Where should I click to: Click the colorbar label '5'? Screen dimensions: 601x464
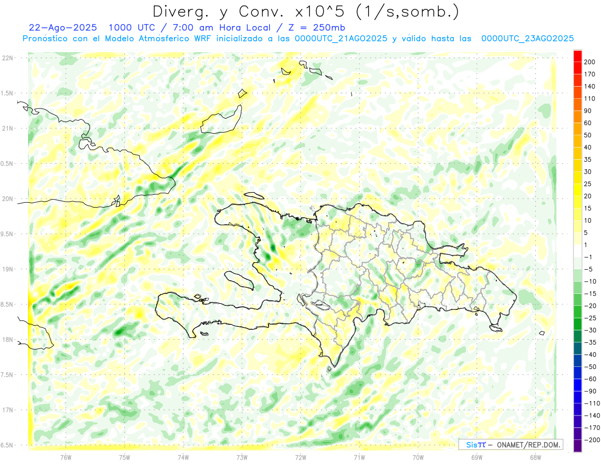(586, 233)
